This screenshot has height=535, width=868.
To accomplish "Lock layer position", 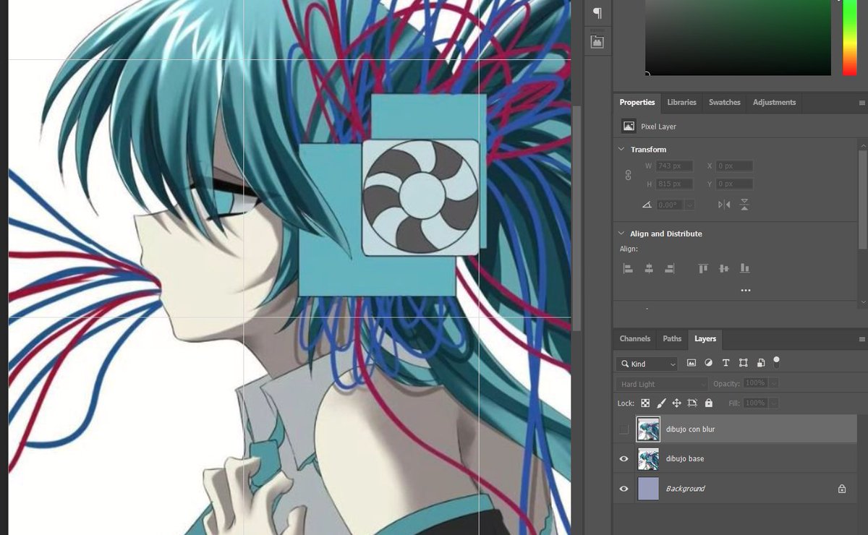I will [677, 403].
